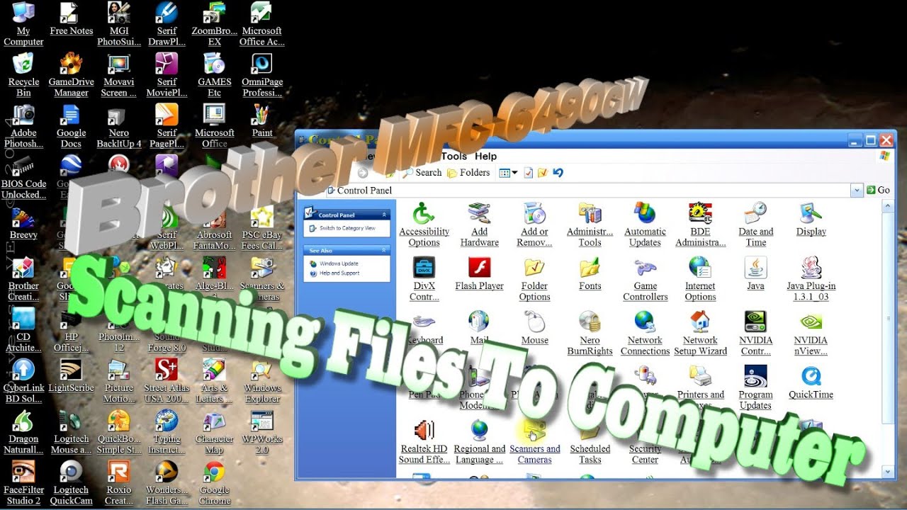Expand the address bar dropdown arrow

(x=856, y=191)
